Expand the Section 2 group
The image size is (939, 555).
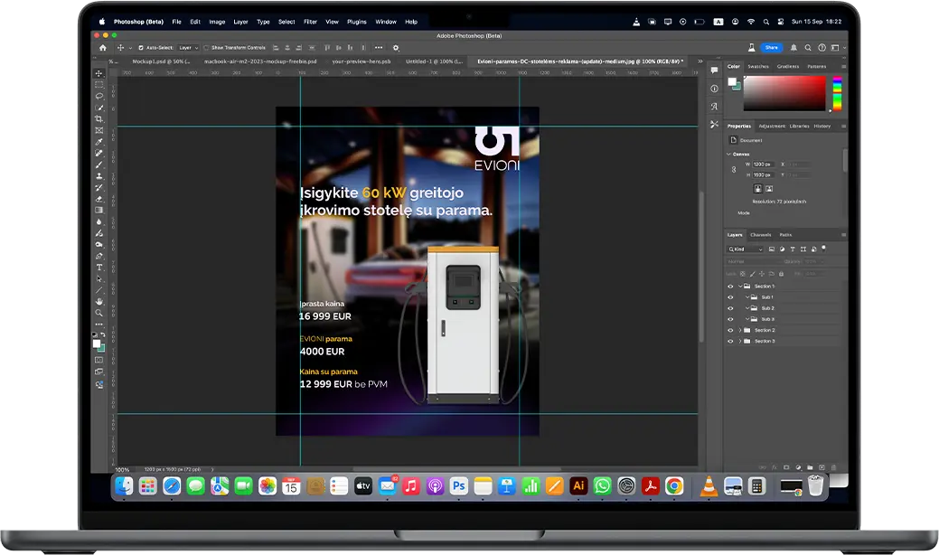(x=740, y=330)
